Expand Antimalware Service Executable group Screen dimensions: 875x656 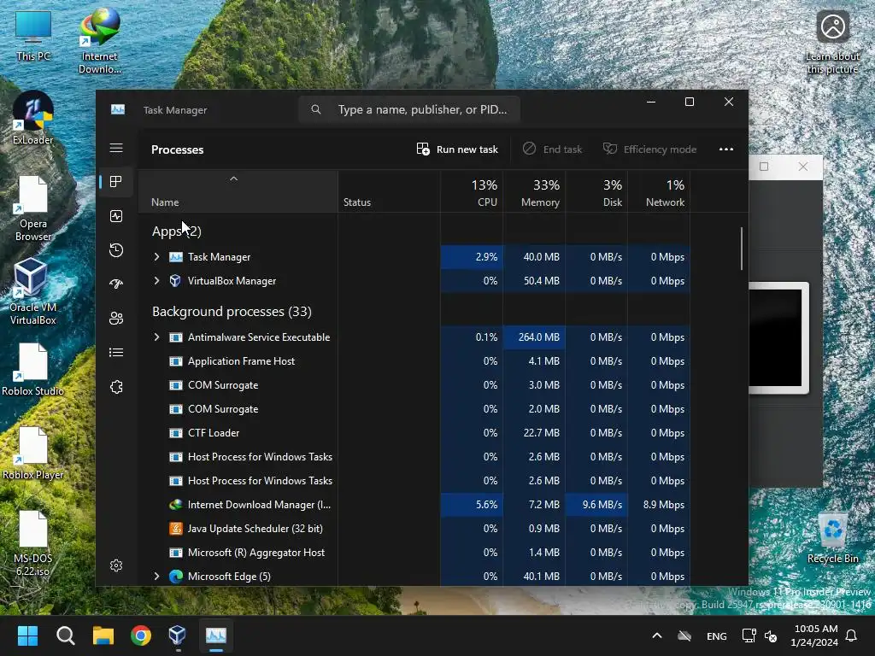pos(157,337)
